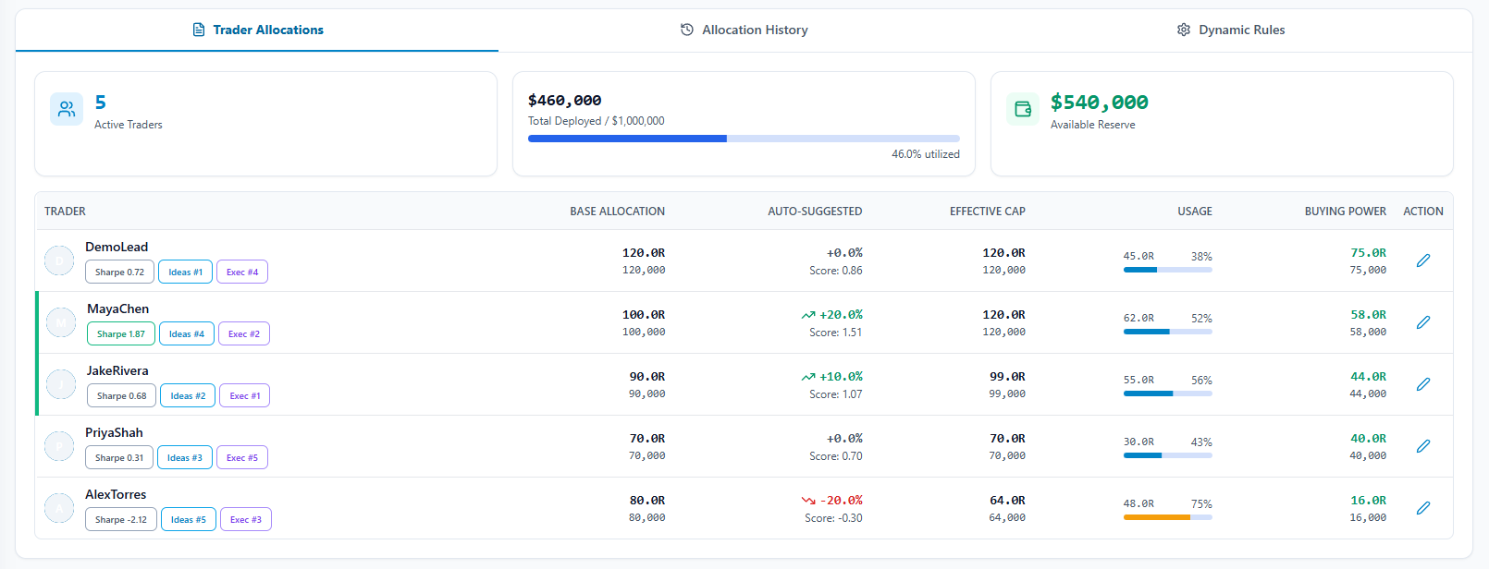Image resolution: width=1489 pixels, height=569 pixels.
Task: Edit PriyaShah allocation with pencil icon
Action: (1423, 446)
